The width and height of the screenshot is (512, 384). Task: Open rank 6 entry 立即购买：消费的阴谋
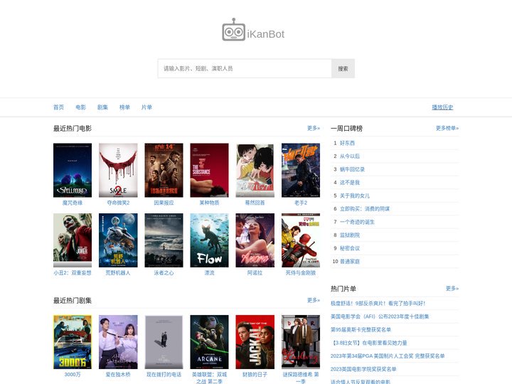point(365,208)
